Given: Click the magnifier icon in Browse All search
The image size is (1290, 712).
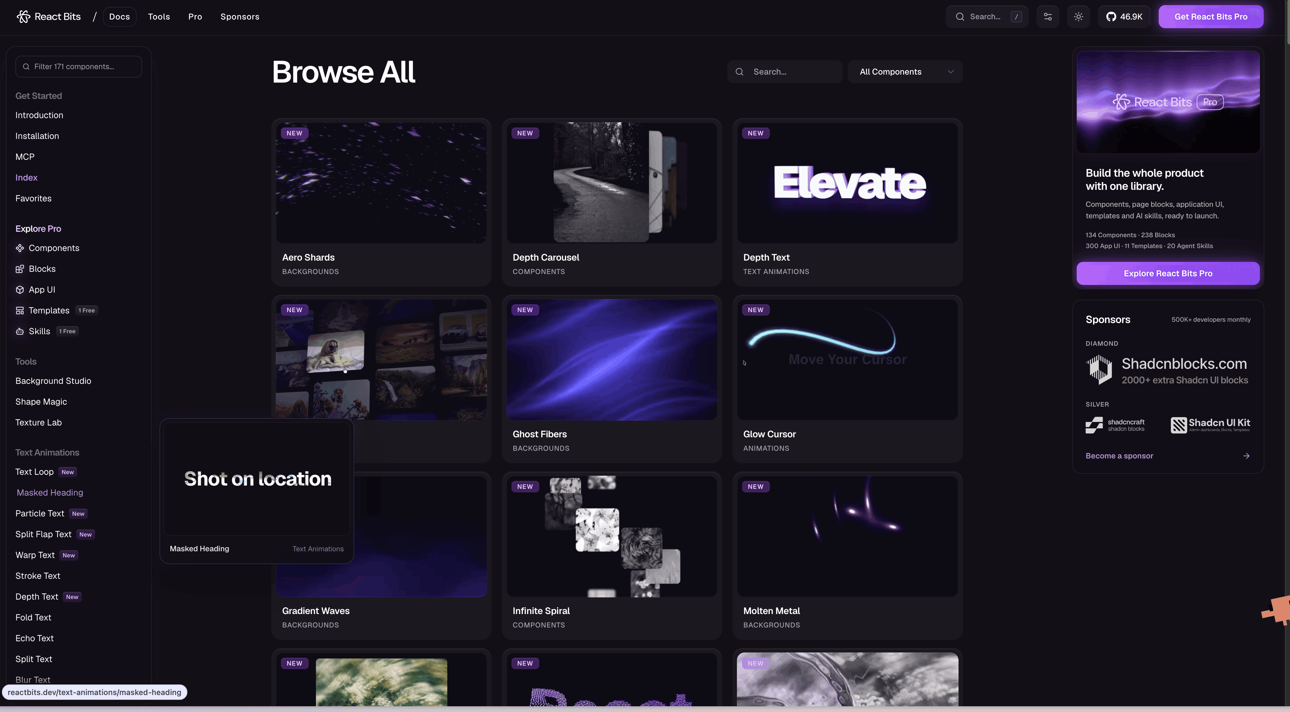Looking at the screenshot, I should 739,72.
